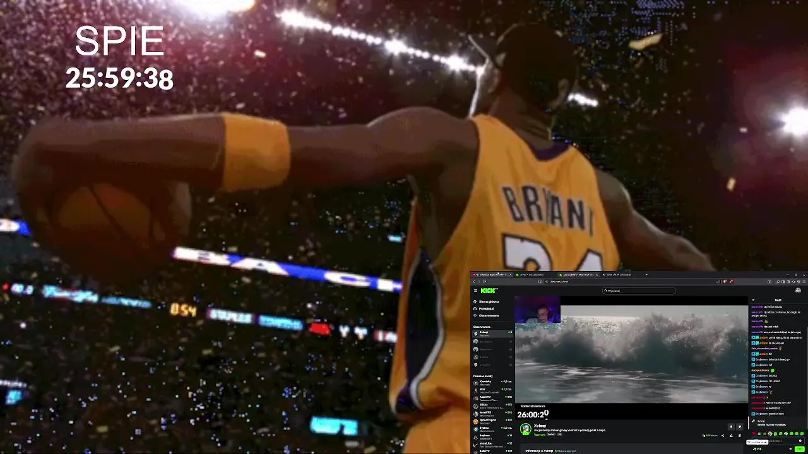Viewport: 808px width, 454px height.
Task: Open Przeglądaj in Kick sidebar
Action: click(x=485, y=309)
